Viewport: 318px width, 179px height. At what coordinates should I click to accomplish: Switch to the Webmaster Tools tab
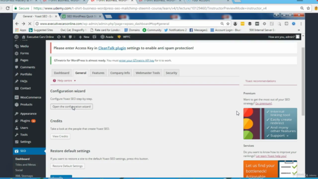click(148, 73)
